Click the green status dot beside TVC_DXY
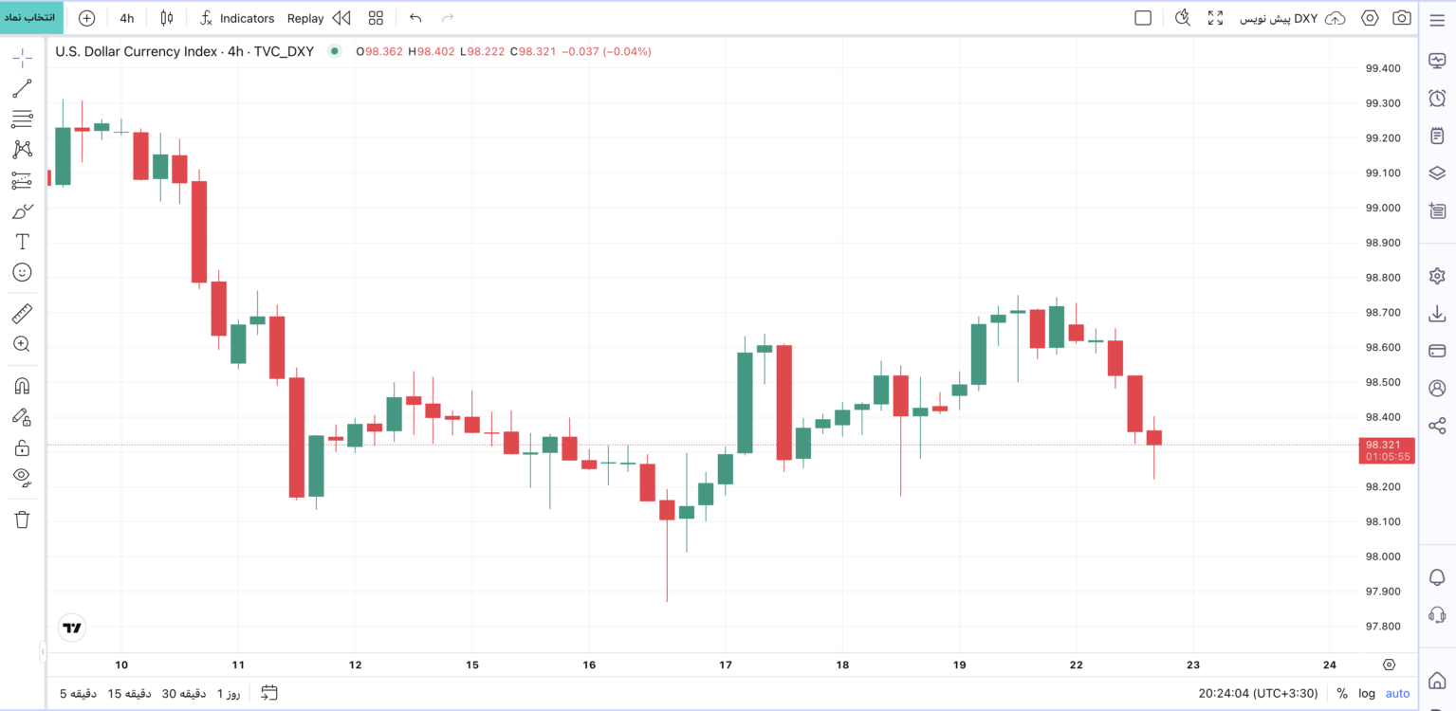This screenshot has height=711, width=1456. [x=334, y=51]
